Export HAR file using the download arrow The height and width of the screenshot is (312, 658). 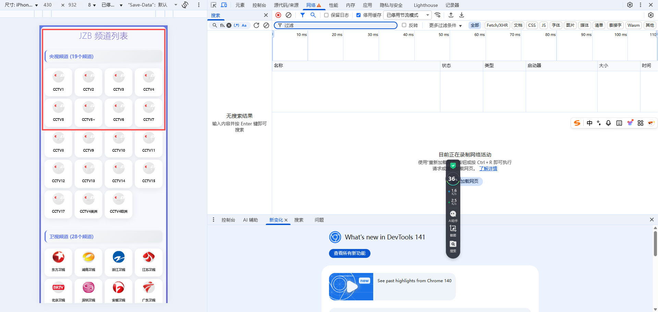[x=461, y=15]
